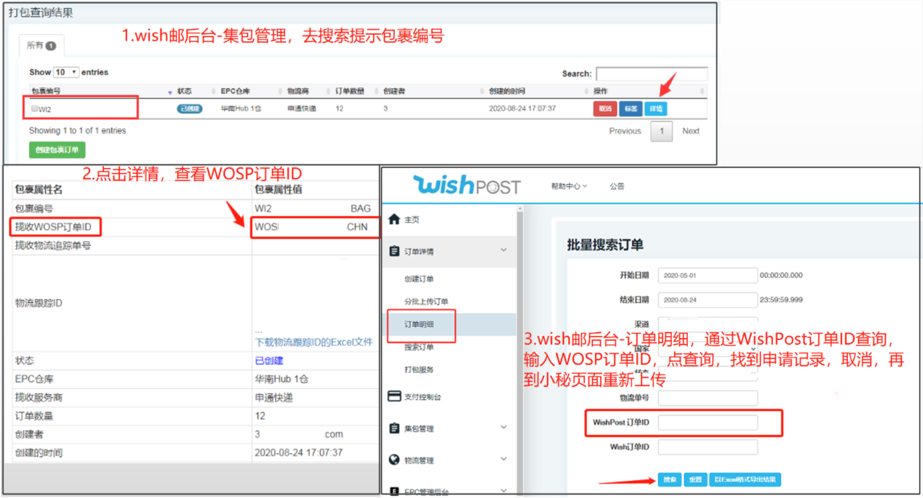Collapse the 订单详情 sidebar section chevron
Viewport: 923px width, 498px height.
[x=503, y=250]
